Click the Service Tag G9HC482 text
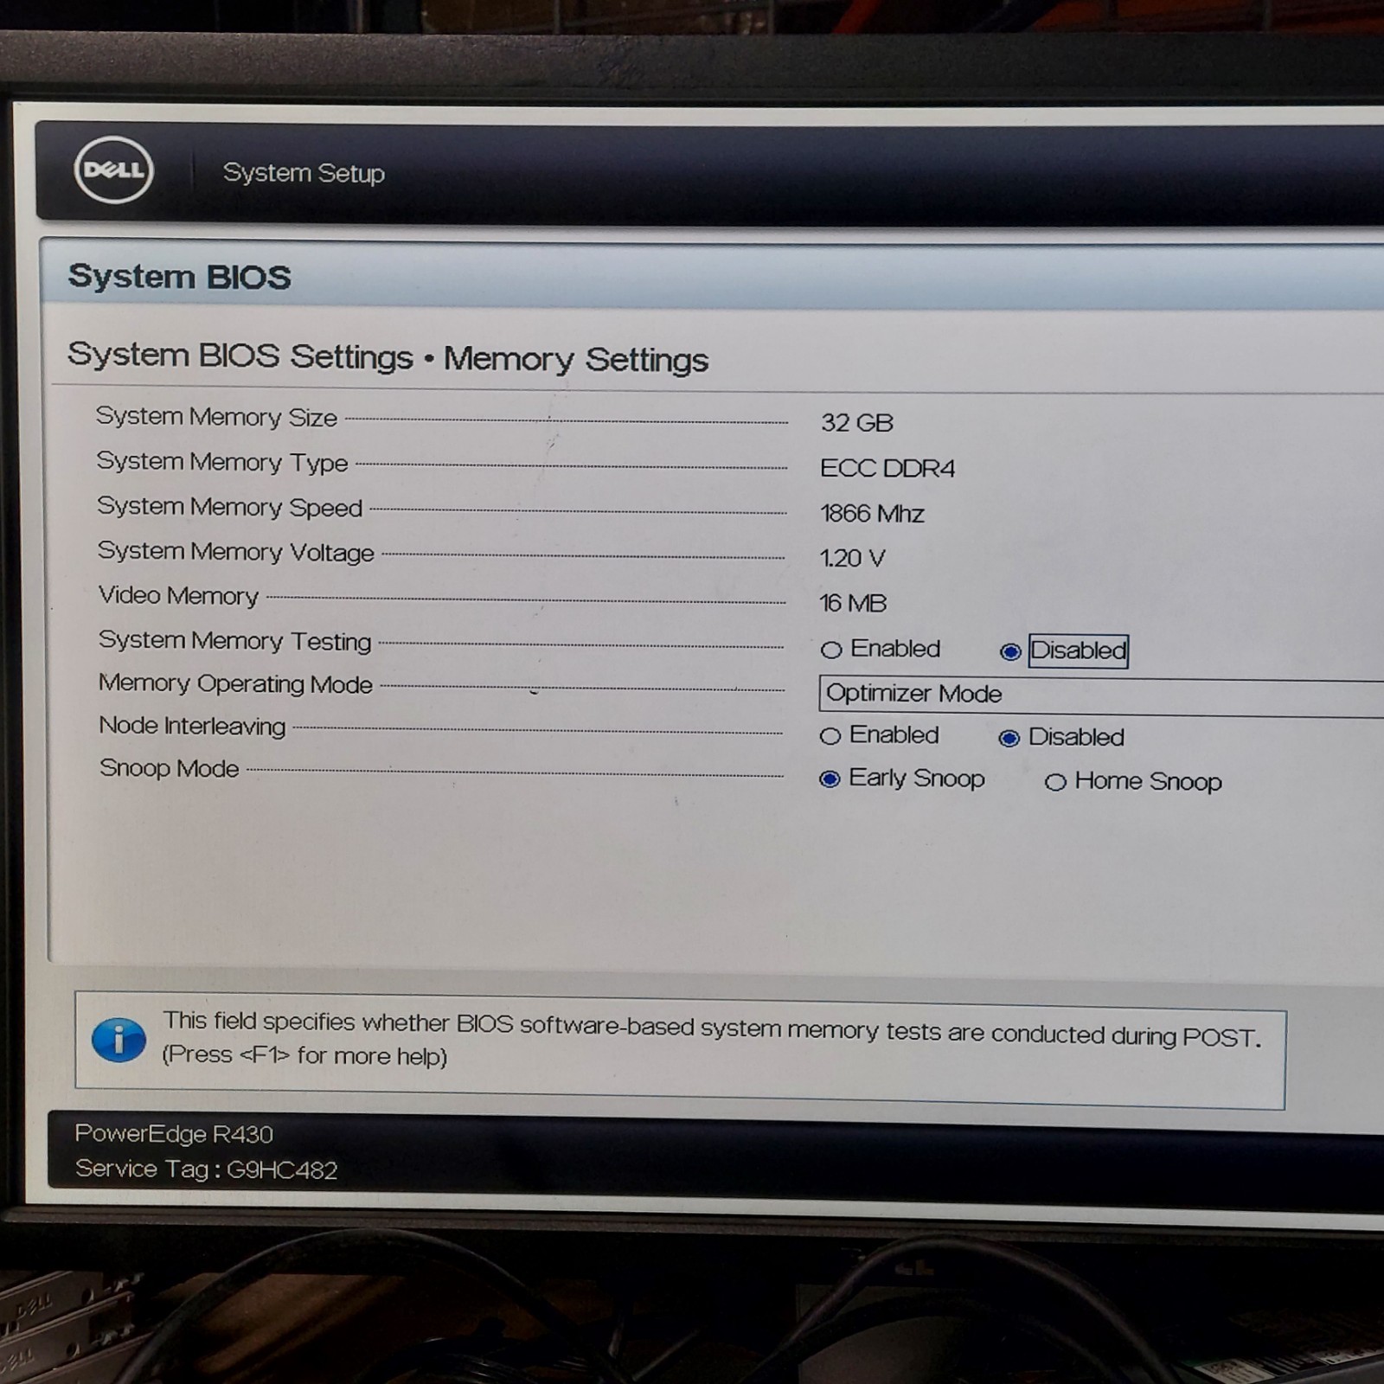The image size is (1384, 1384). [206, 1169]
